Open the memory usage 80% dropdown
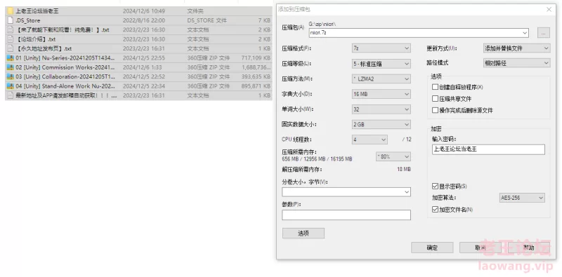This screenshot has width=562, height=277. 393,157
